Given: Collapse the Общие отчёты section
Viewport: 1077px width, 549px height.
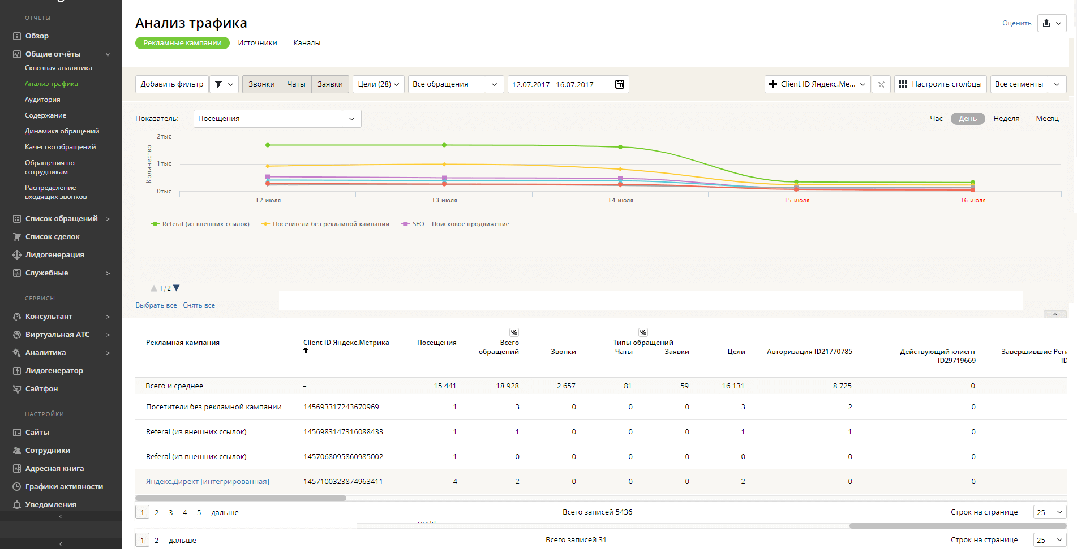Looking at the screenshot, I should tap(108, 54).
